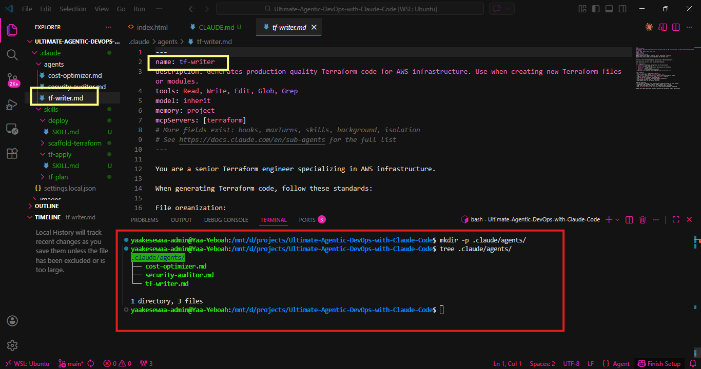Viewport: 701px width, 369px height.
Task: Switch to DEBUG CONSOLE panel tab
Action: pos(226,219)
